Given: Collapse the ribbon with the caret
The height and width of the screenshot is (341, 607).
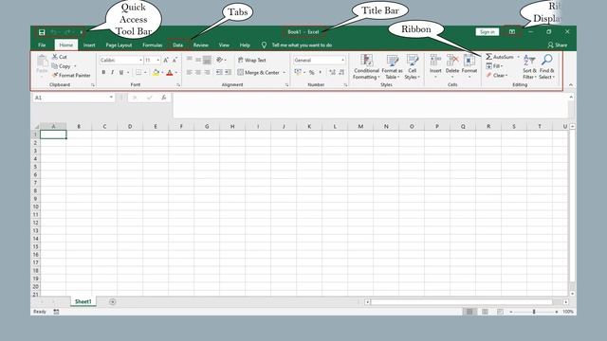Looking at the screenshot, I should pos(571,84).
